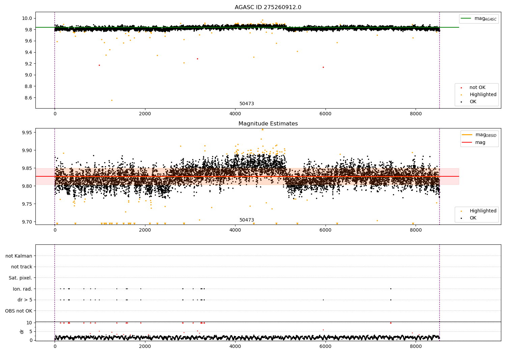Viewport: 506px width, 354px height.
Task: Click the '50473' label in the top plot
Action: [247, 104]
